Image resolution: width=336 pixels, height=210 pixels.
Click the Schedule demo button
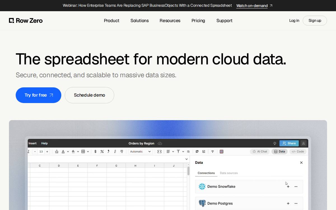click(x=89, y=95)
